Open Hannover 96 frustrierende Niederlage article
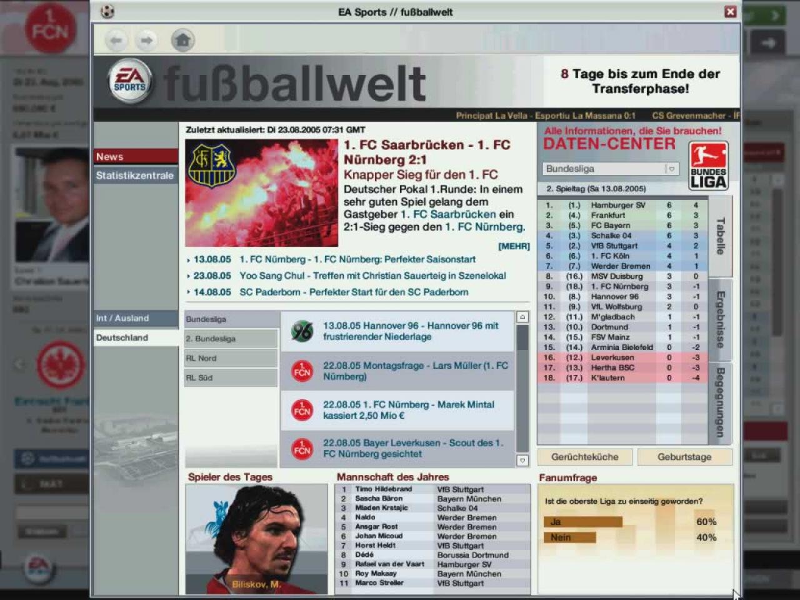 coord(411,331)
